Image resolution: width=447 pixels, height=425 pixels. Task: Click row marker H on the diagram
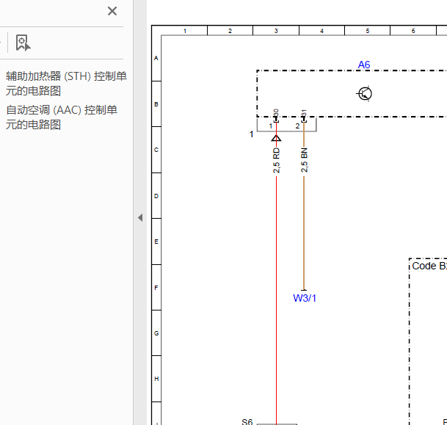(x=156, y=379)
